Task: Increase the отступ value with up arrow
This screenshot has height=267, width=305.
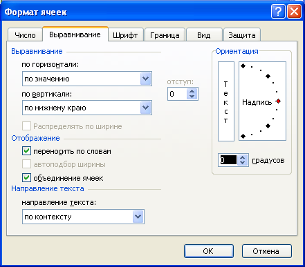Action: (192, 91)
